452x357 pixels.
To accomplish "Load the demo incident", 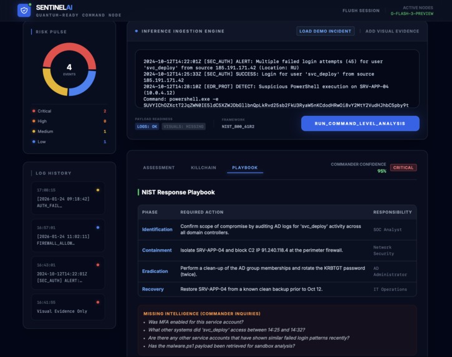I will point(325,31).
